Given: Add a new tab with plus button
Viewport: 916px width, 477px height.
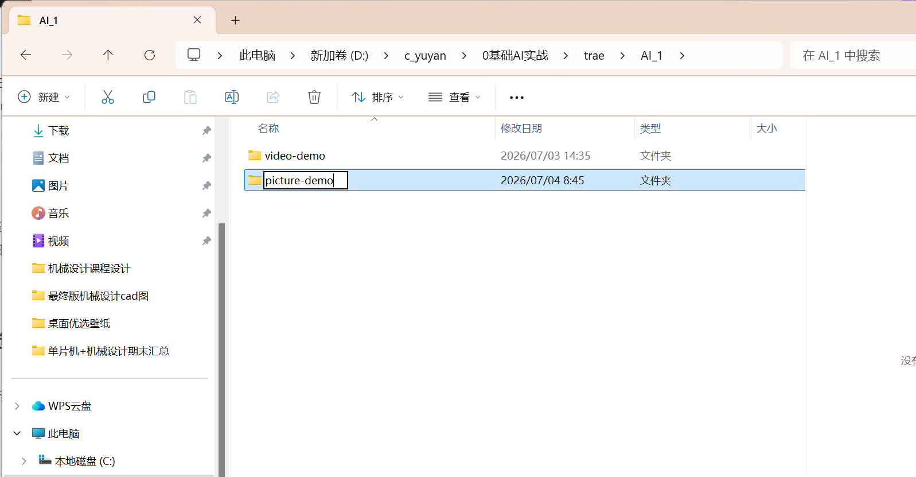Looking at the screenshot, I should coord(235,21).
